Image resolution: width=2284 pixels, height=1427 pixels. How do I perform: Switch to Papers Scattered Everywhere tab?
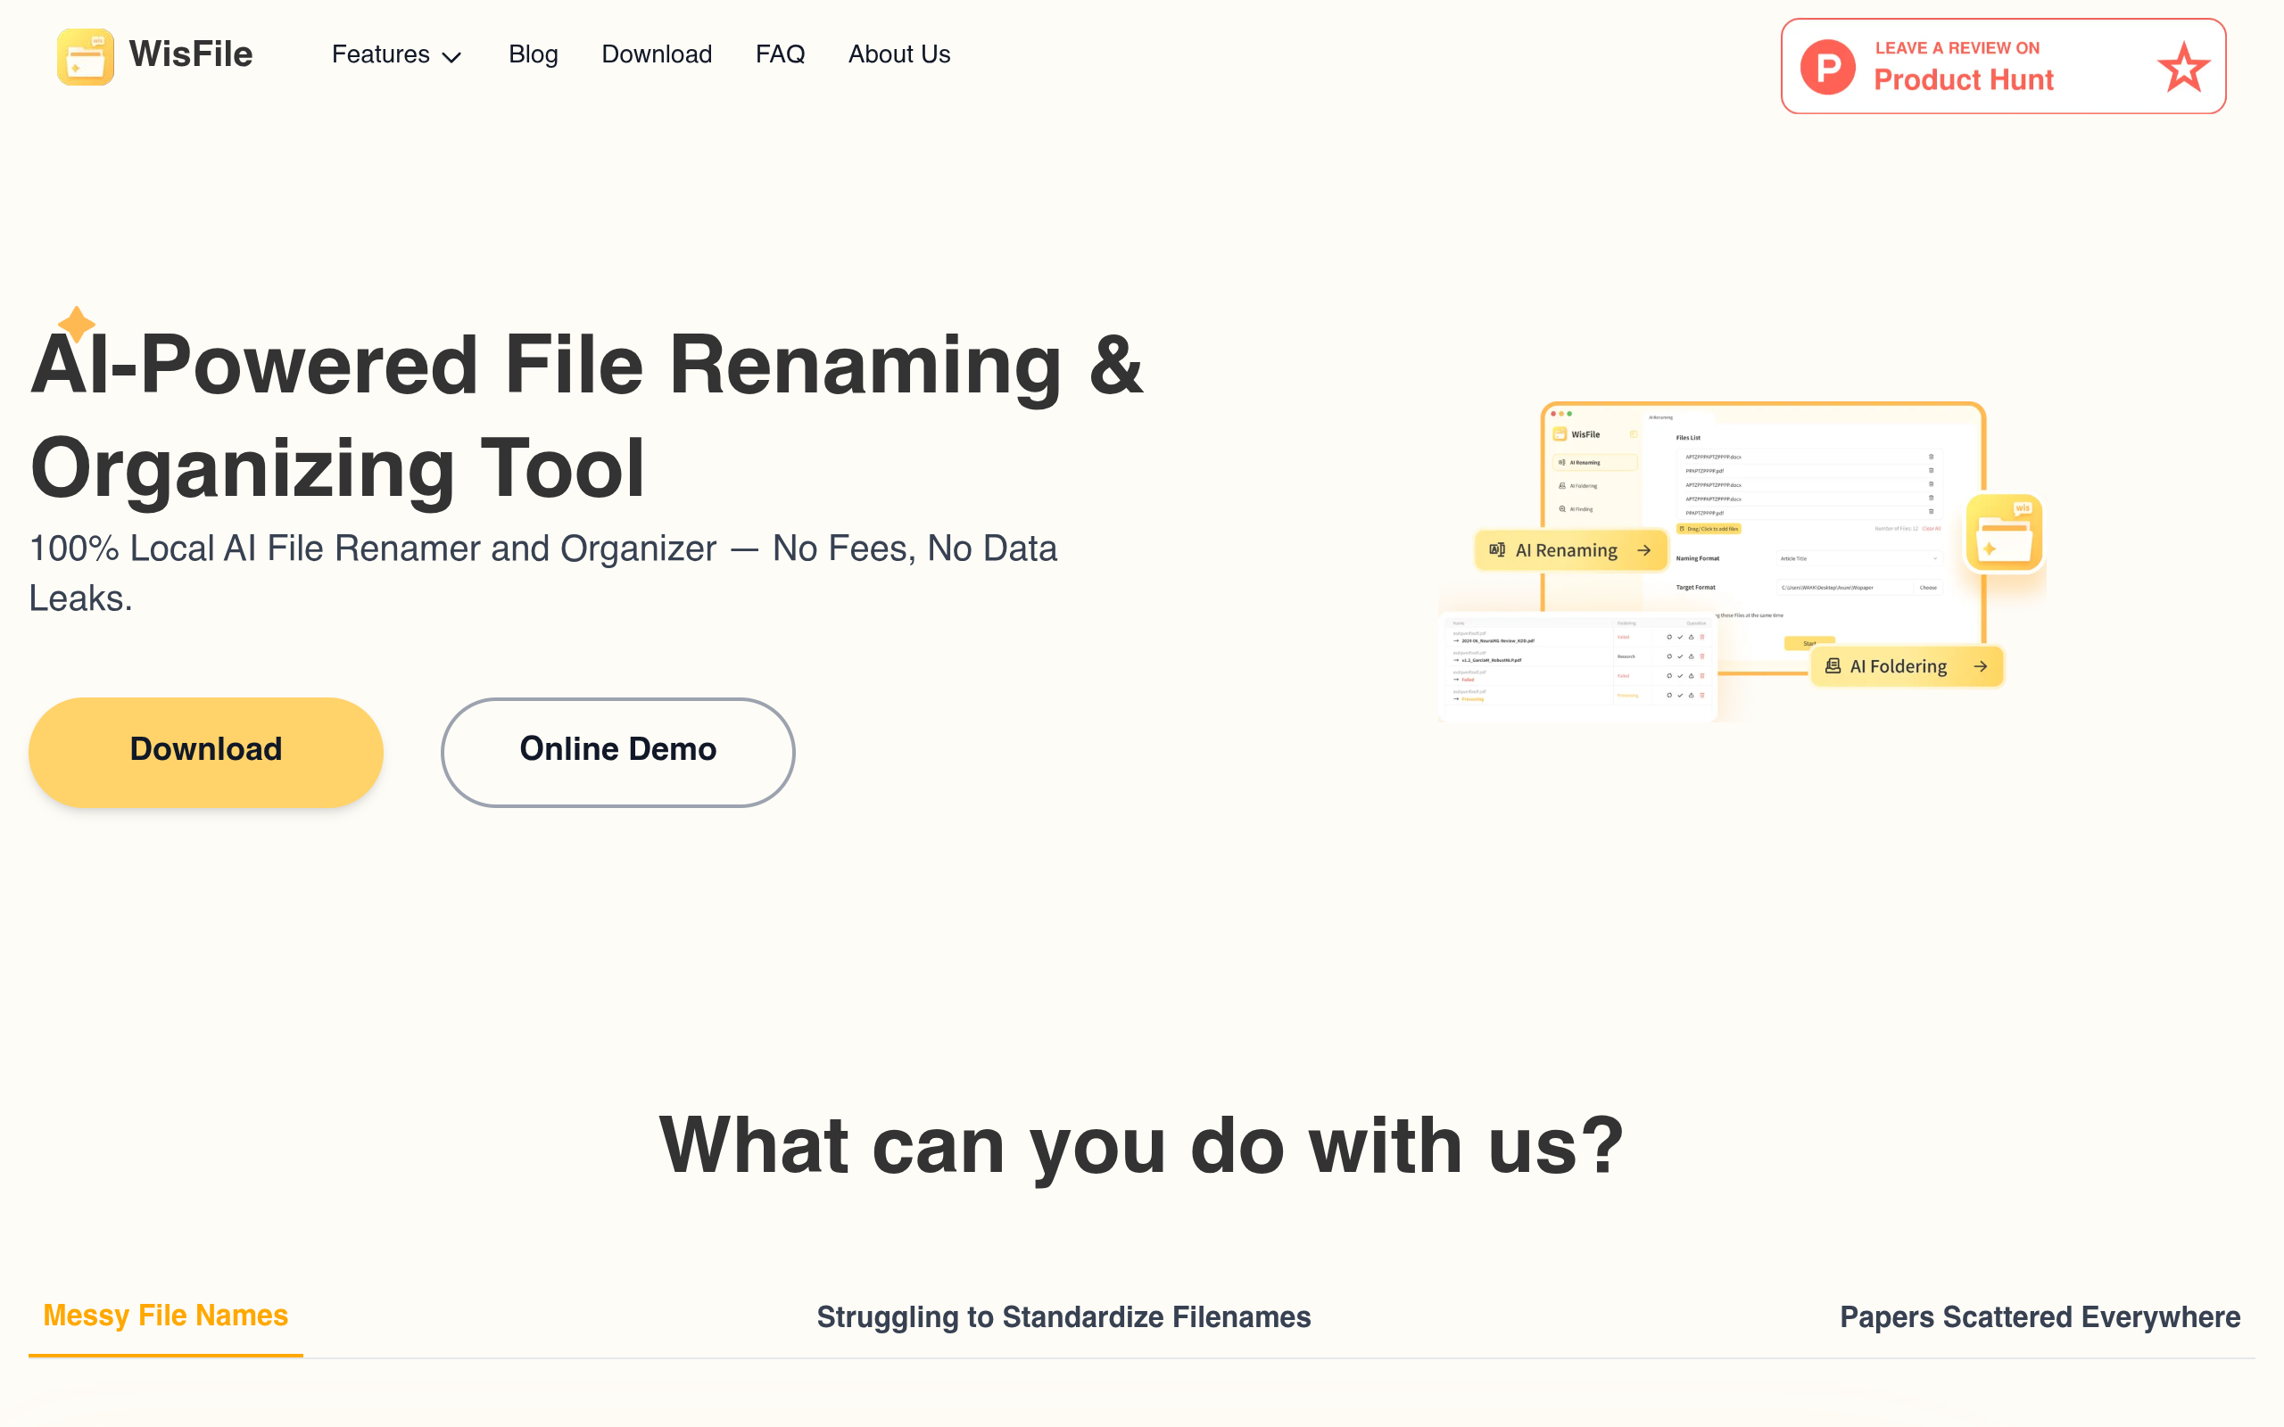tap(2040, 1316)
